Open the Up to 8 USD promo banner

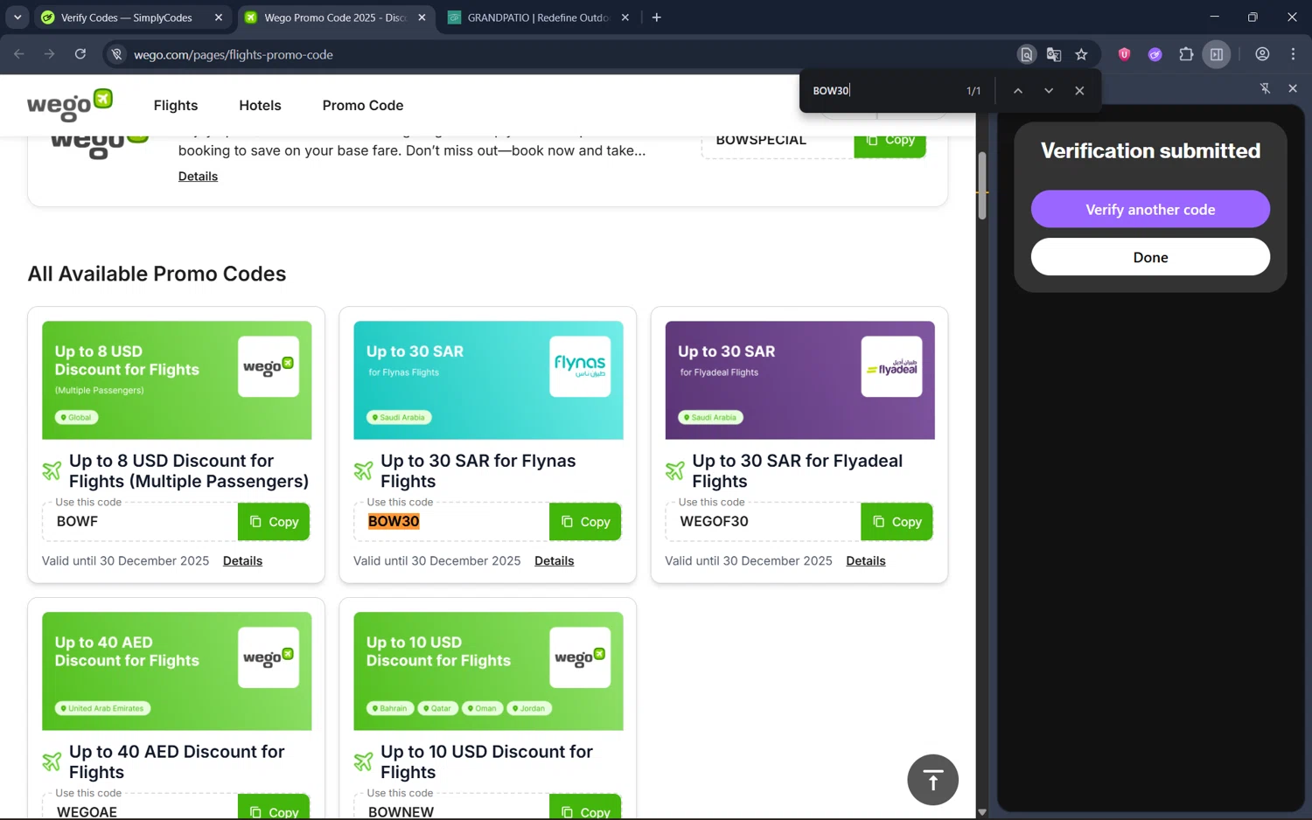[177, 380]
